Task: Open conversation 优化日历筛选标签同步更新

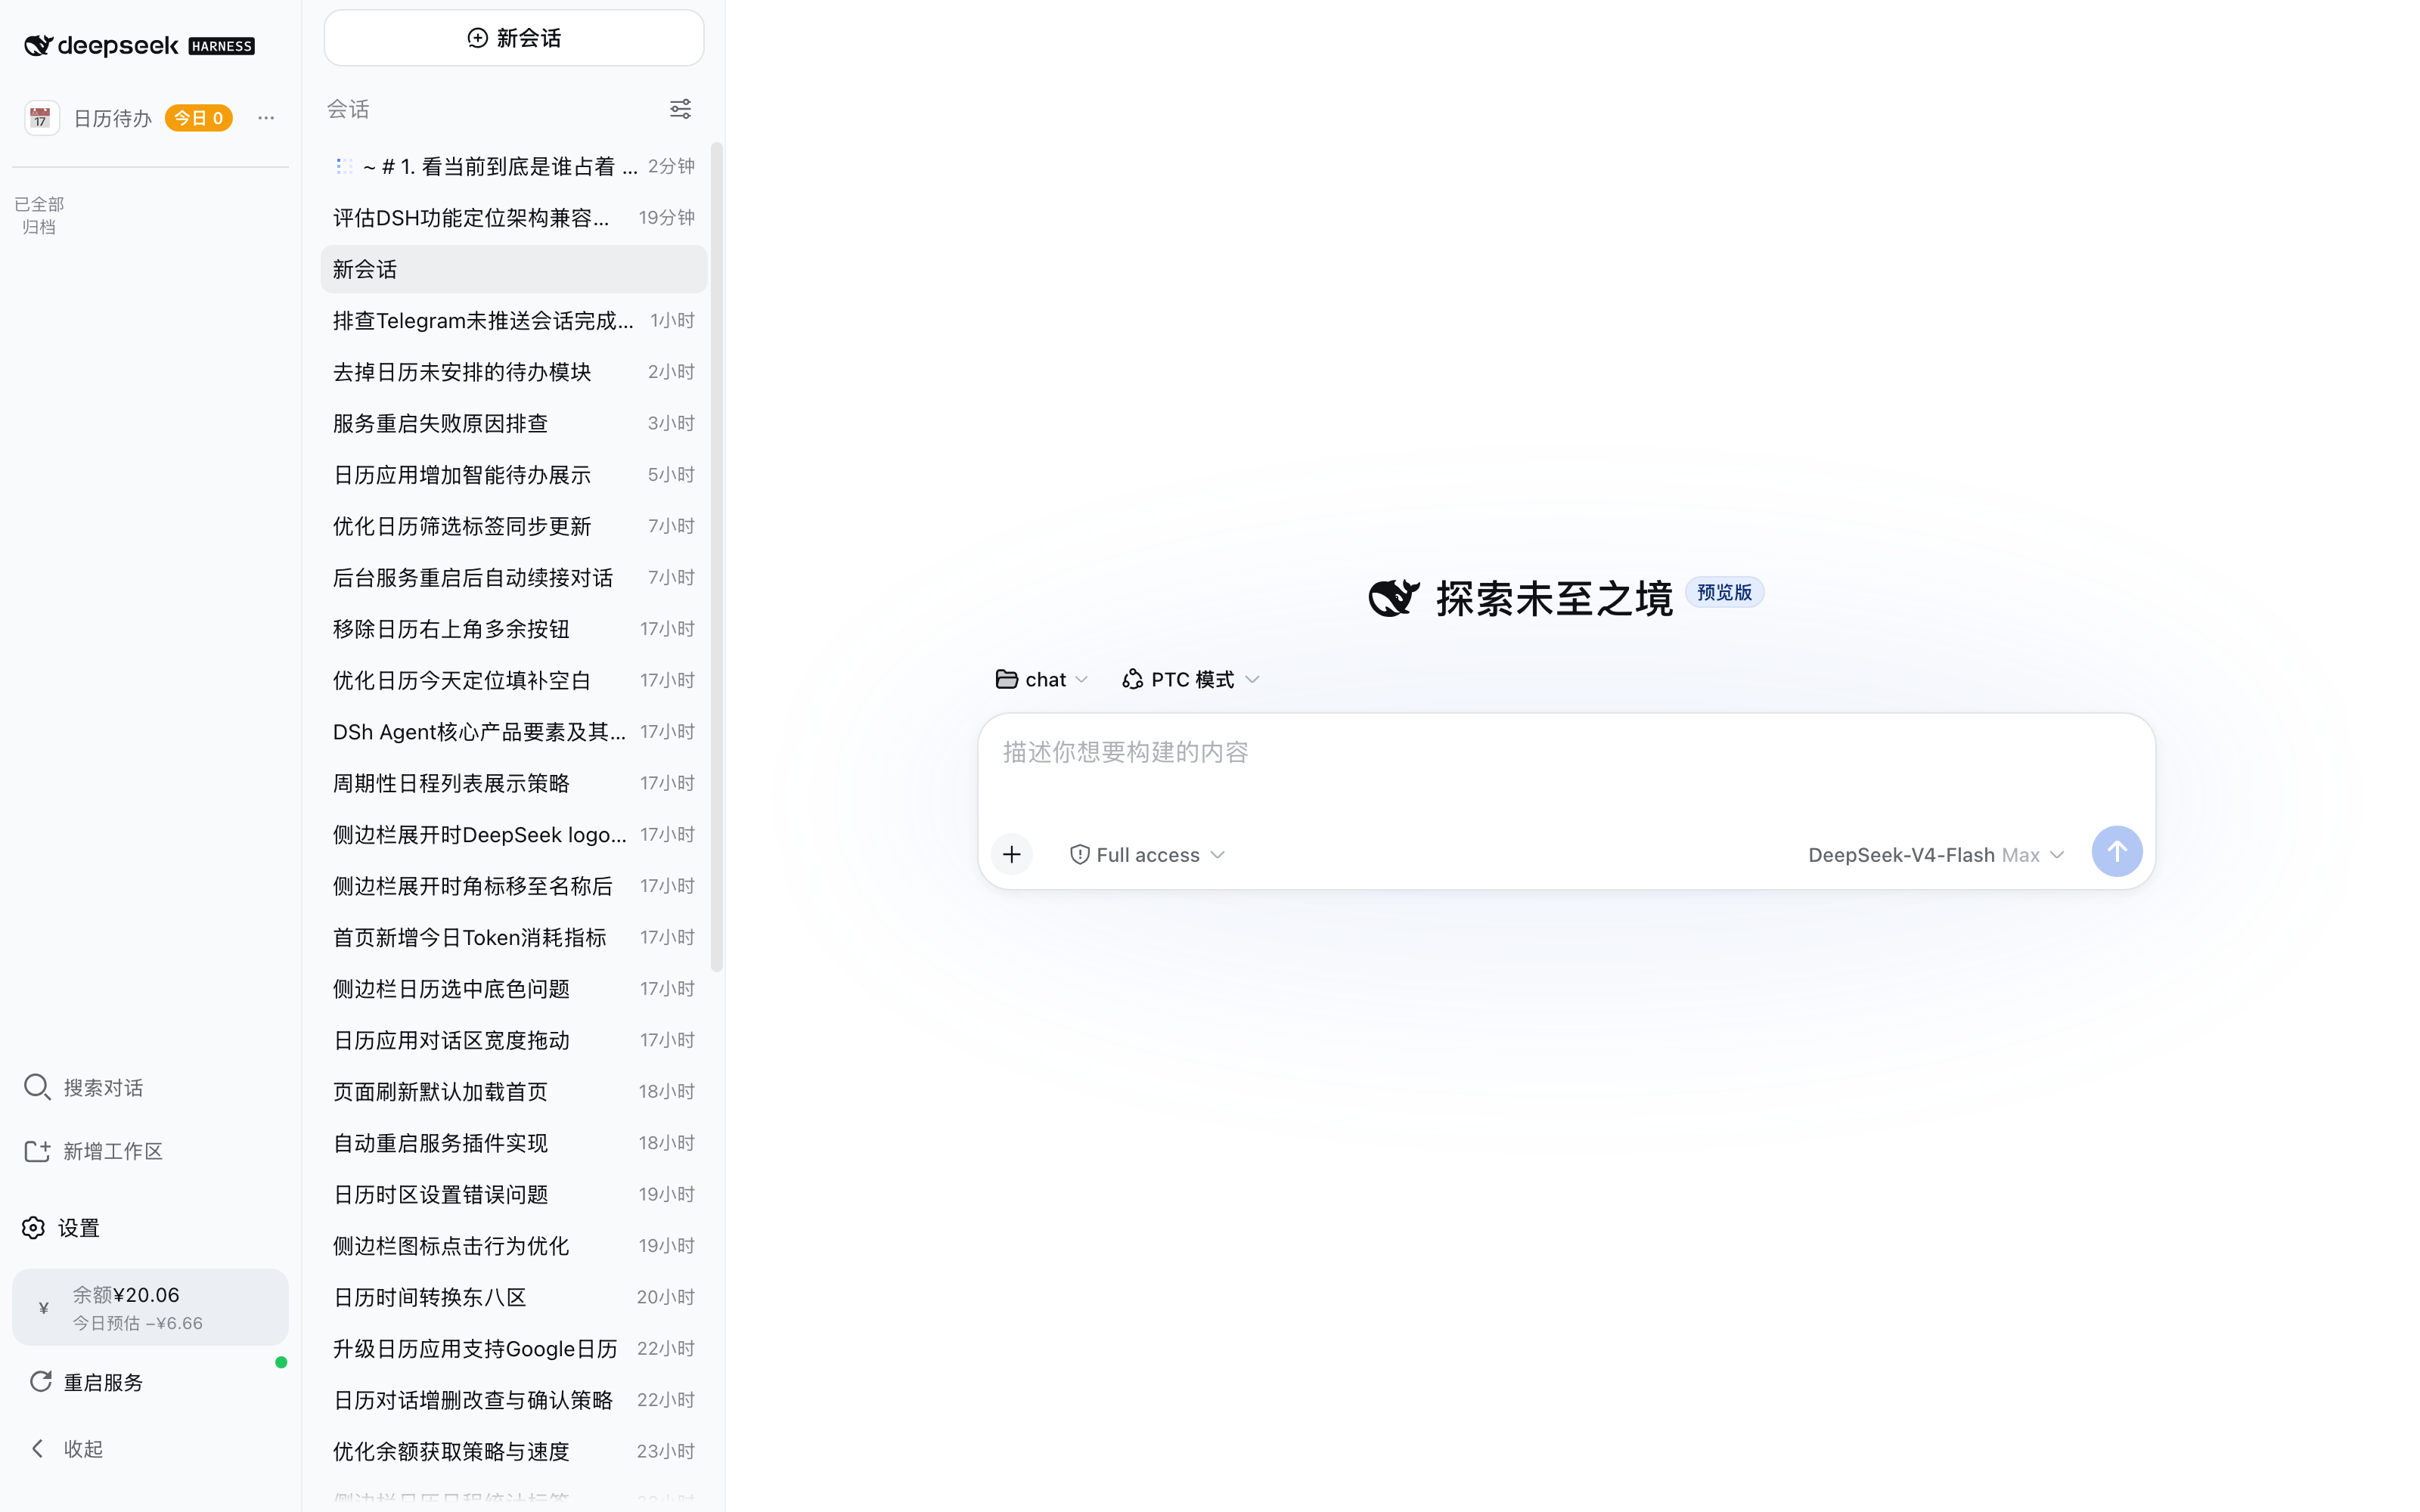Action: coord(514,526)
